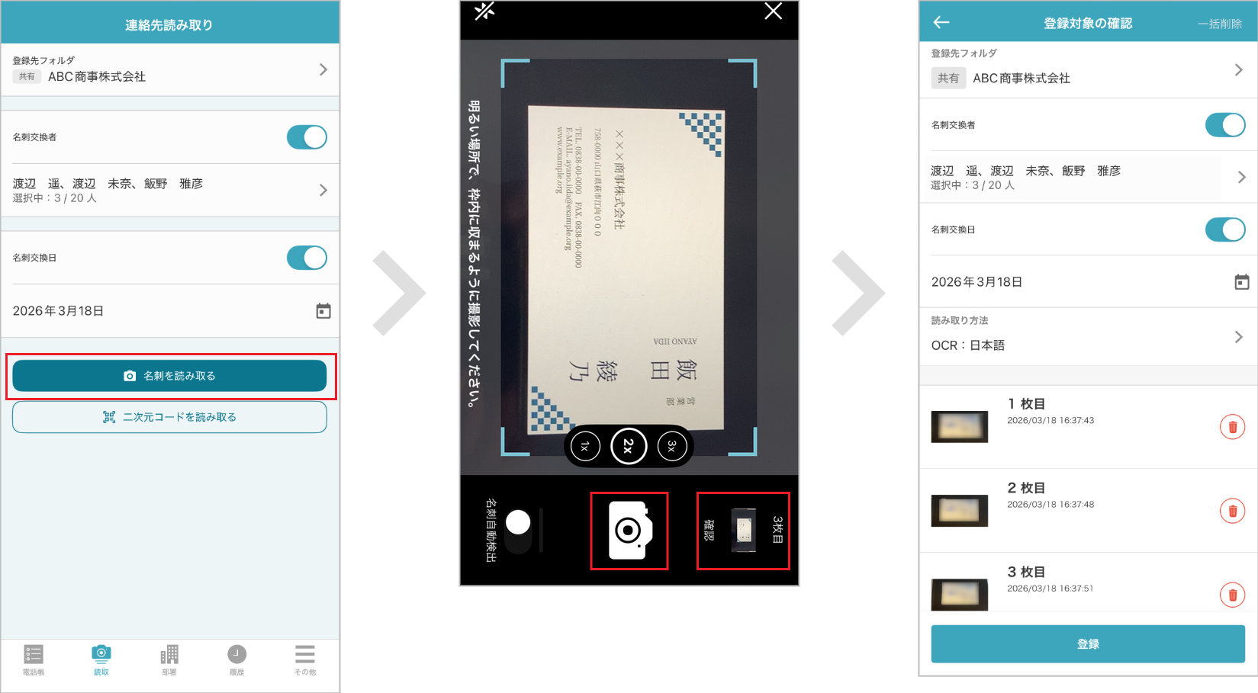Delete the 2枚目 scanned card

coord(1231,511)
